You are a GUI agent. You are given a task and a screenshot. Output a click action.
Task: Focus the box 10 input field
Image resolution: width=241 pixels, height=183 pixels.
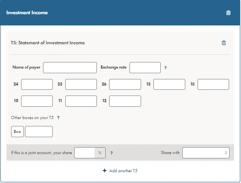point(37,101)
